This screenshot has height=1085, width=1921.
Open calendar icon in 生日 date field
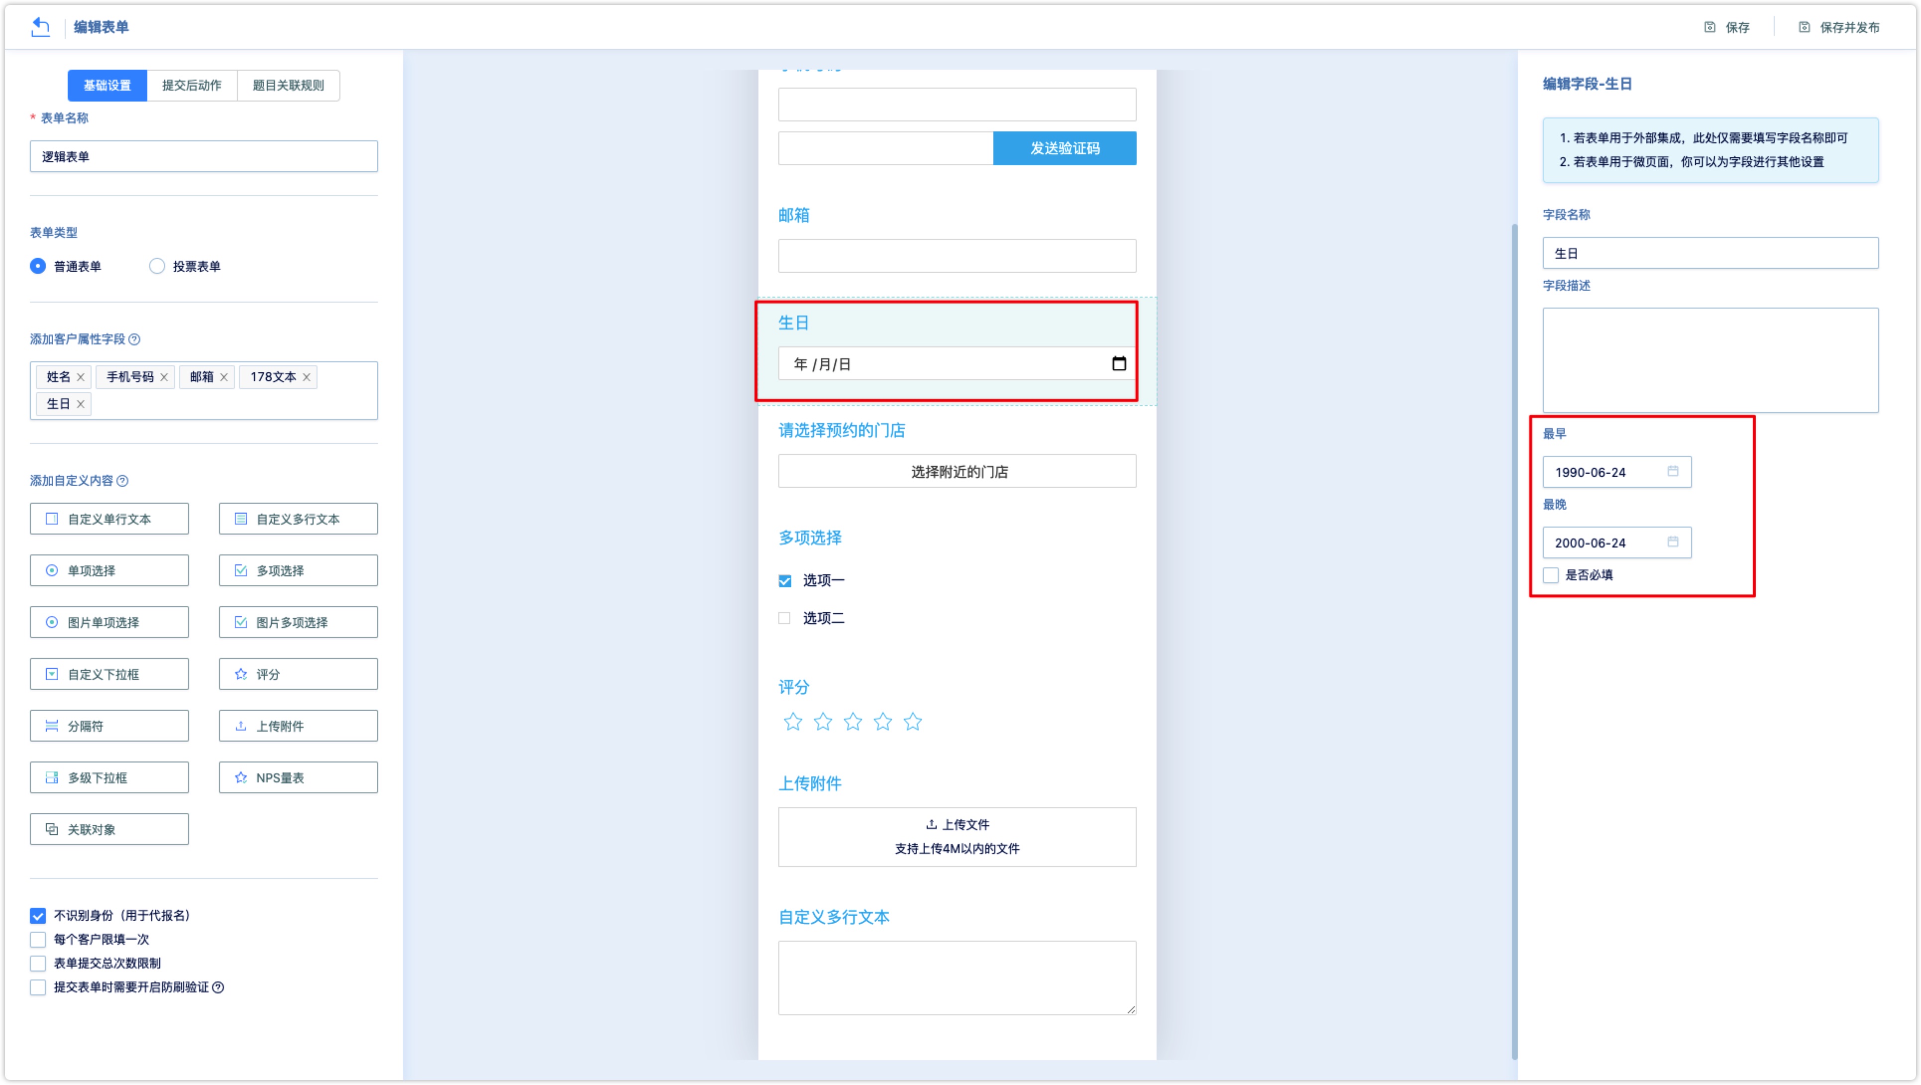1119,364
